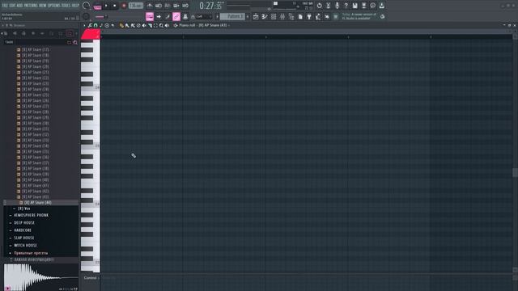Viewport: 518px width, 291px height.
Task: Toggle the green Snap magnet in piano roll
Action: click(x=96, y=25)
